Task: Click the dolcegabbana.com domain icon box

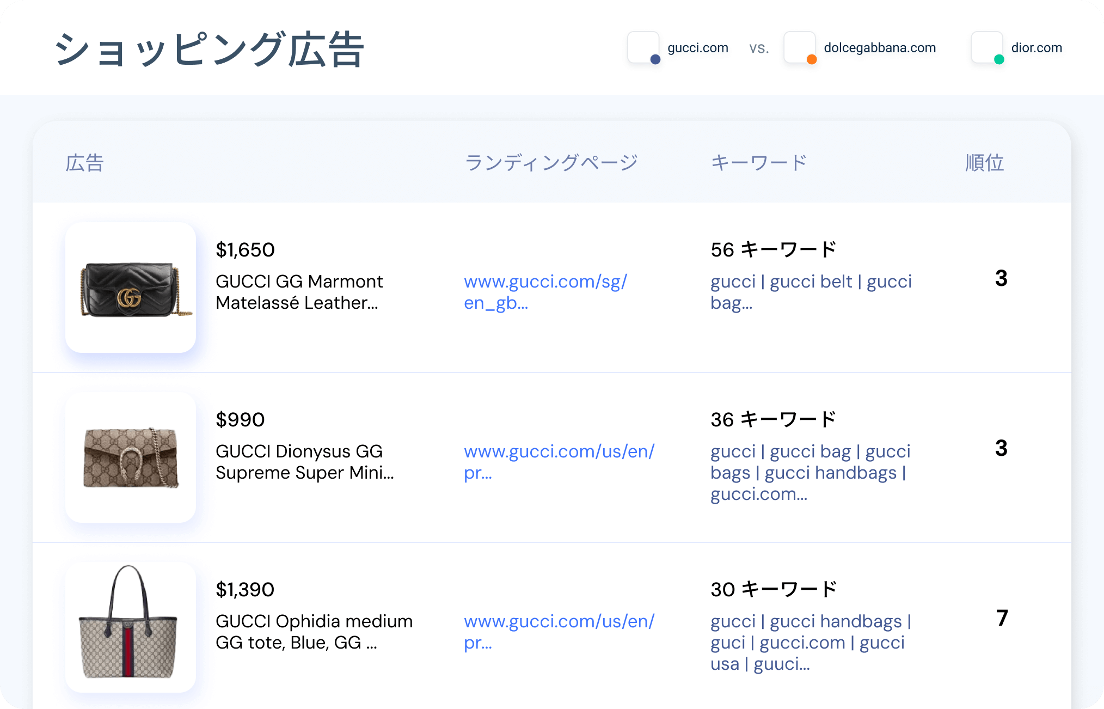Action: point(799,47)
